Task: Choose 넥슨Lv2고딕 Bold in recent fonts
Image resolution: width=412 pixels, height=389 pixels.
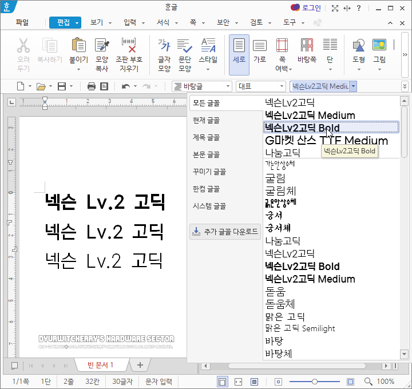Action: [331, 128]
